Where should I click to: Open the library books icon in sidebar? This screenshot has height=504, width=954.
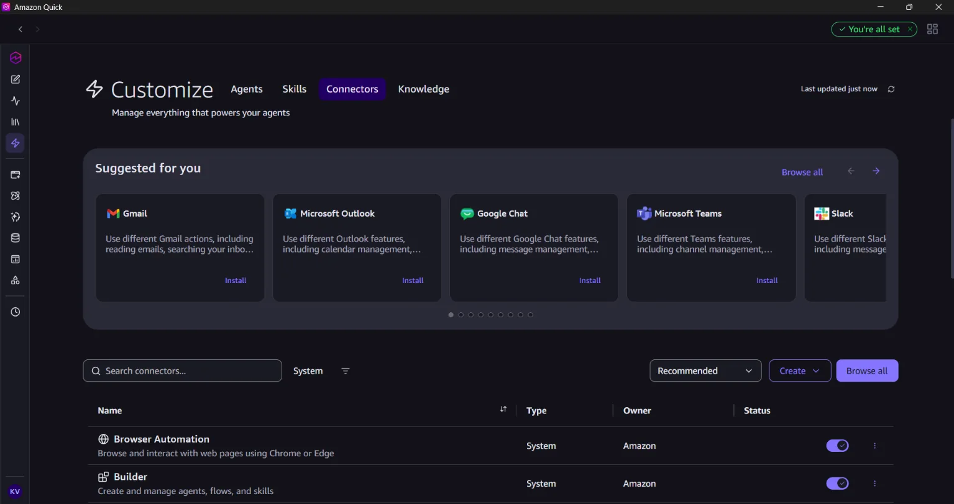pyautogui.click(x=16, y=122)
